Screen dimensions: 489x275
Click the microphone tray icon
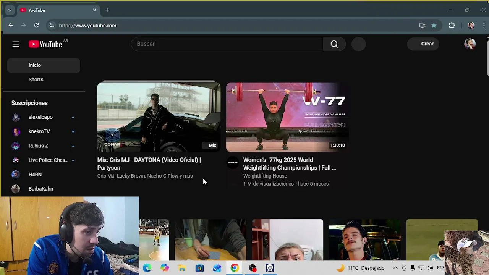pyautogui.click(x=413, y=268)
